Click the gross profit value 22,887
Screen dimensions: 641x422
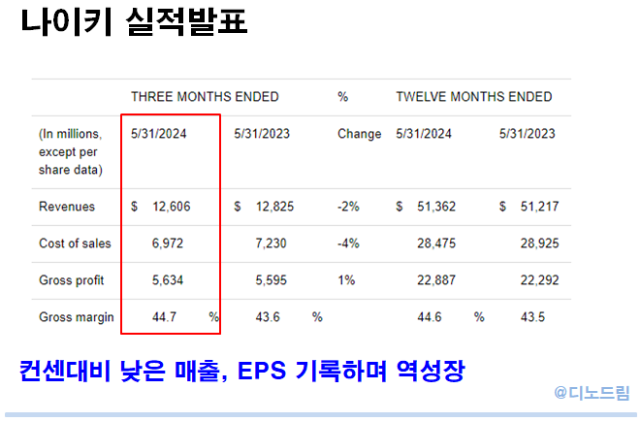pos(436,280)
